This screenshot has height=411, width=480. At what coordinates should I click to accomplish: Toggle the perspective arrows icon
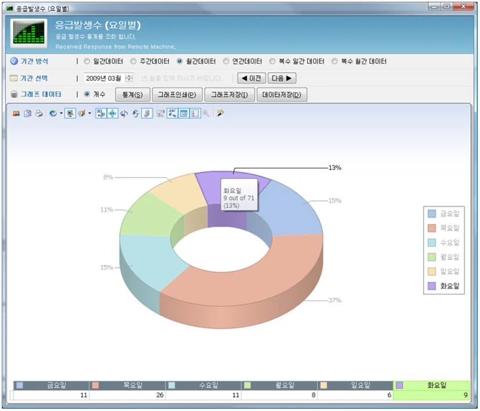[113, 114]
